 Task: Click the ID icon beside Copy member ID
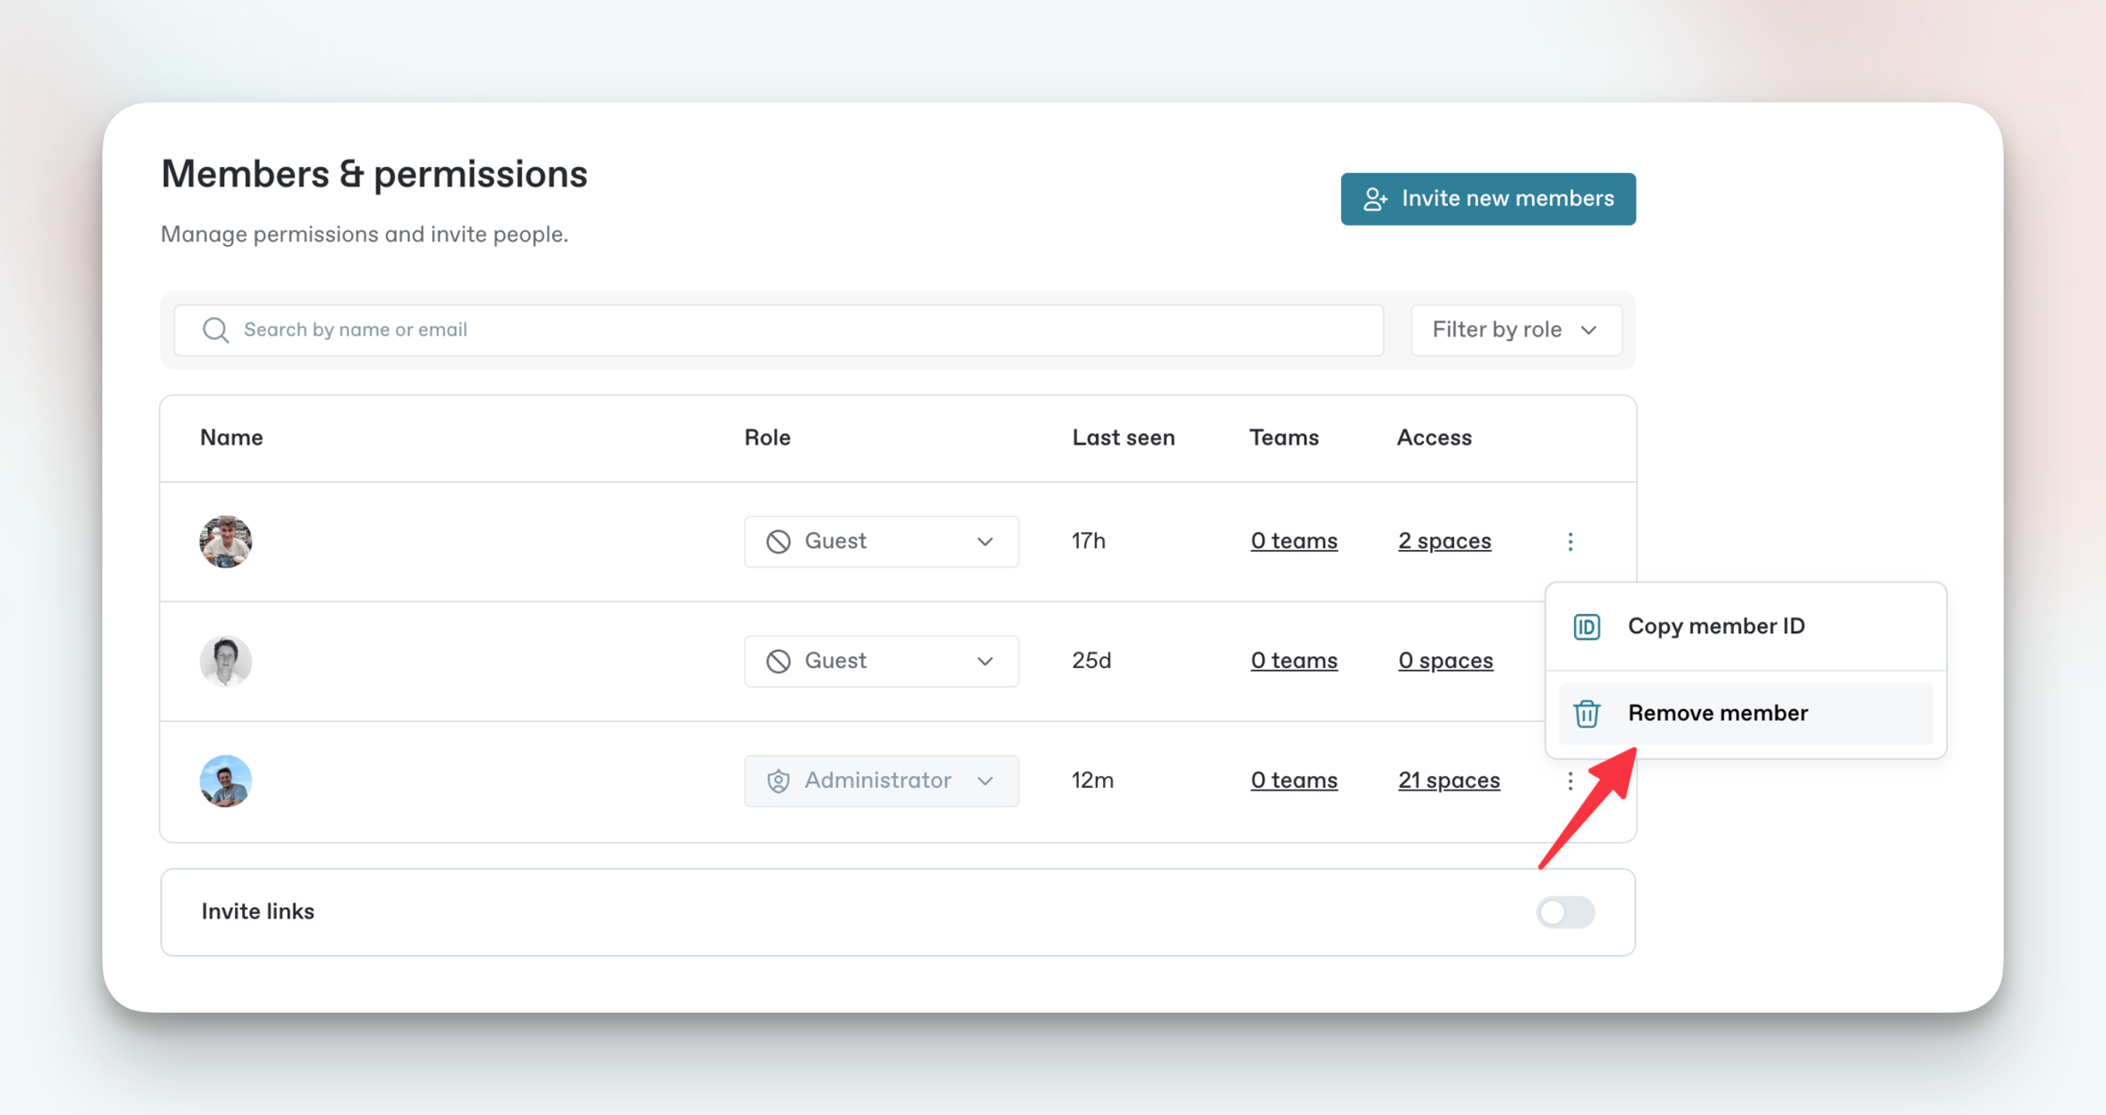[x=1587, y=627]
